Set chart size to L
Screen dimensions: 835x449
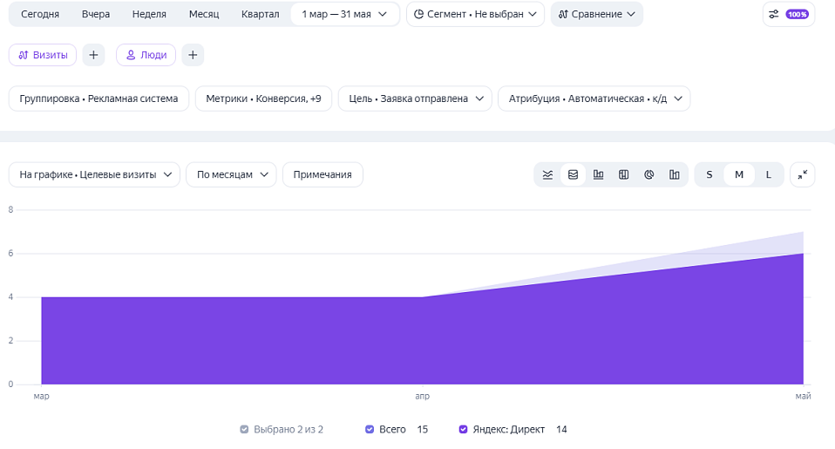(x=769, y=174)
